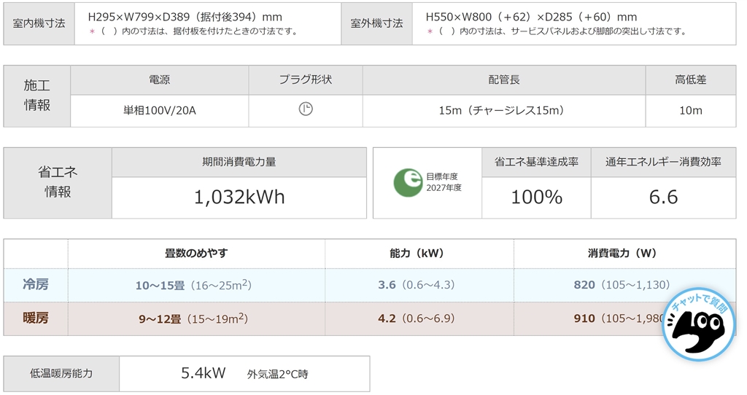Select the 室外機寸法 header cell
Image resolution: width=747 pixels, height=395 pixels.
tap(376, 23)
